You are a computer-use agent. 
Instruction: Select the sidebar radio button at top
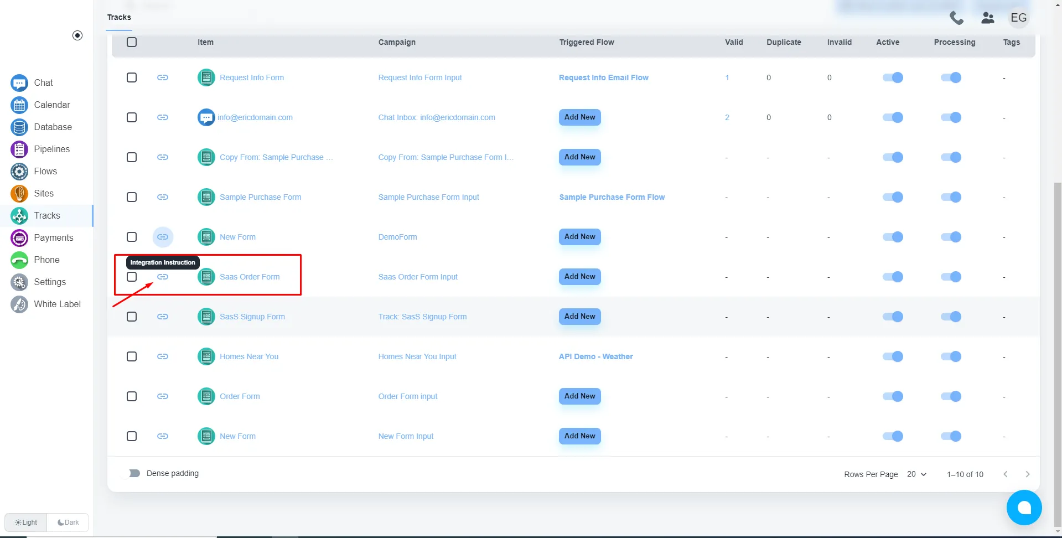point(77,35)
